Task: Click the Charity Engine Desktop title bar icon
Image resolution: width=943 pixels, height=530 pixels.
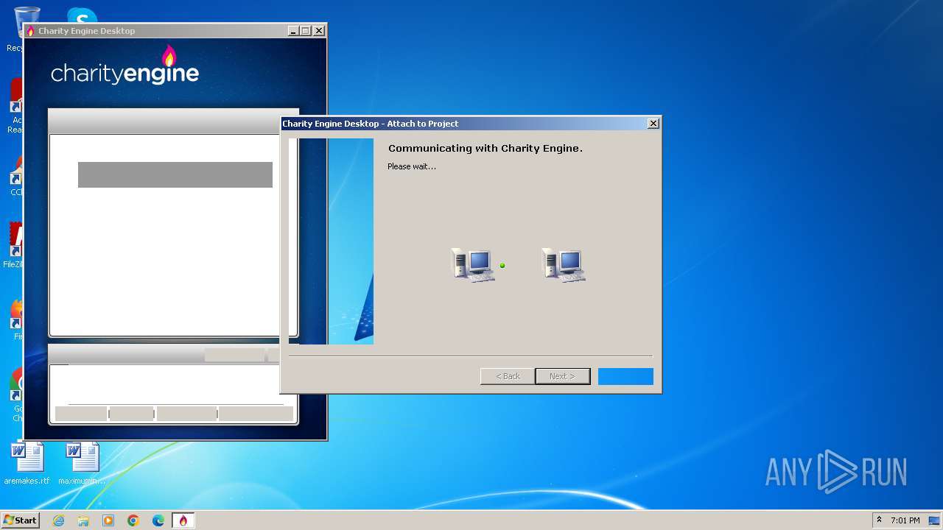Action: coord(30,31)
